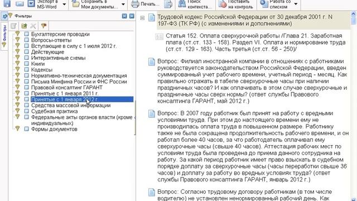Screen dimensions: 357x201
Task: Select Вопросы-ответы filter label
Action: pos(51,40)
